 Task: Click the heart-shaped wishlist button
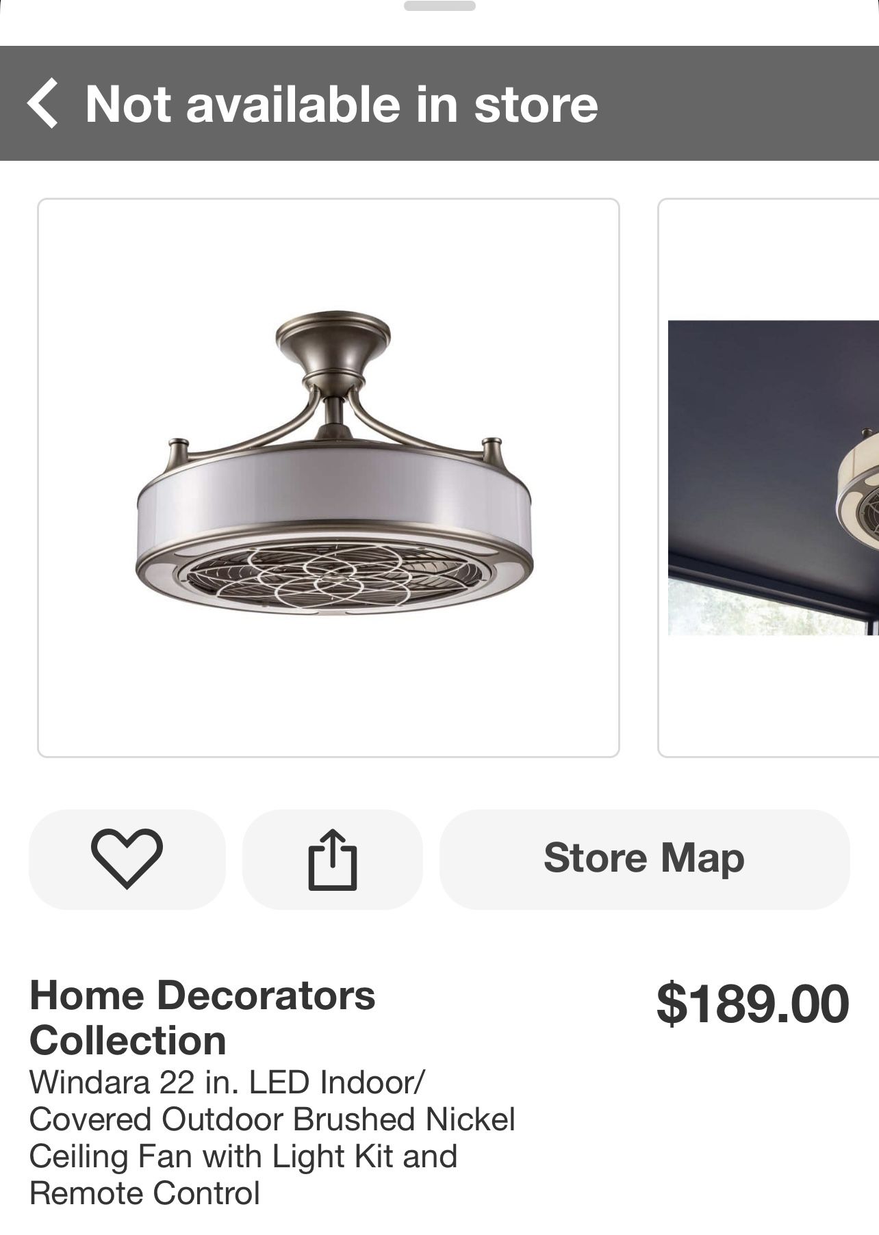point(127,859)
